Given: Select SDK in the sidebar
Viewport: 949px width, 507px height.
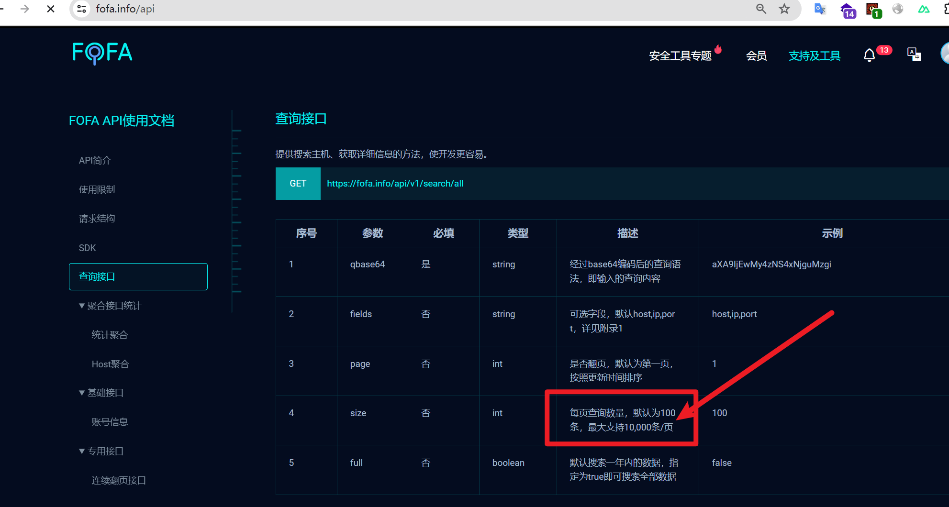Looking at the screenshot, I should (87, 247).
